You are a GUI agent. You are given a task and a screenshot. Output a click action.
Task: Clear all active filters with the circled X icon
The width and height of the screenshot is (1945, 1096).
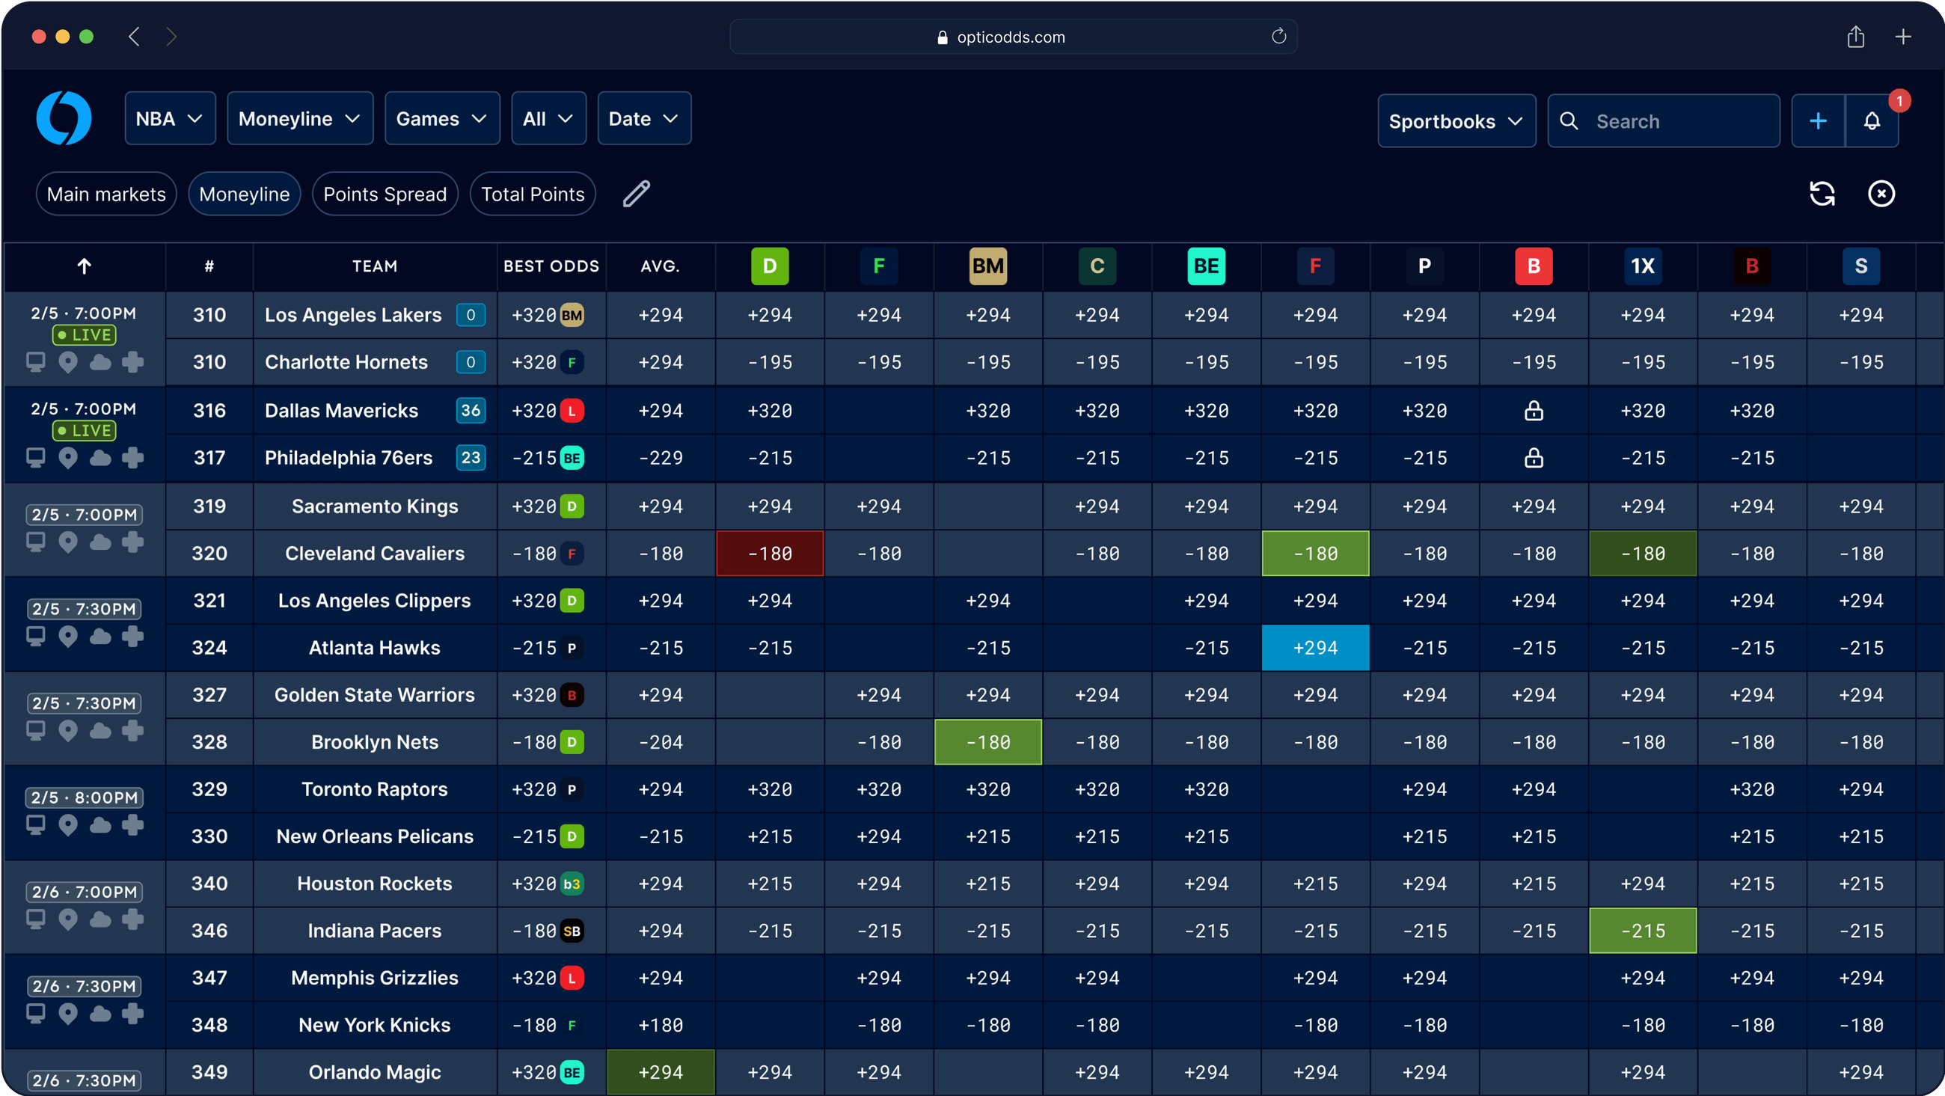click(1881, 193)
